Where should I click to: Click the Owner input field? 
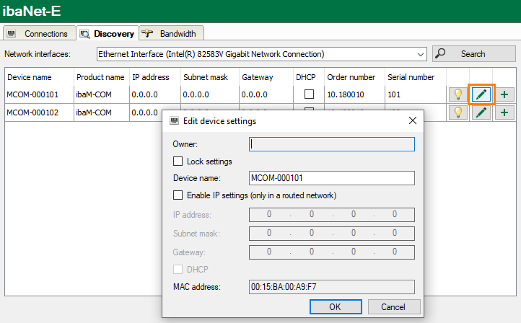331,144
